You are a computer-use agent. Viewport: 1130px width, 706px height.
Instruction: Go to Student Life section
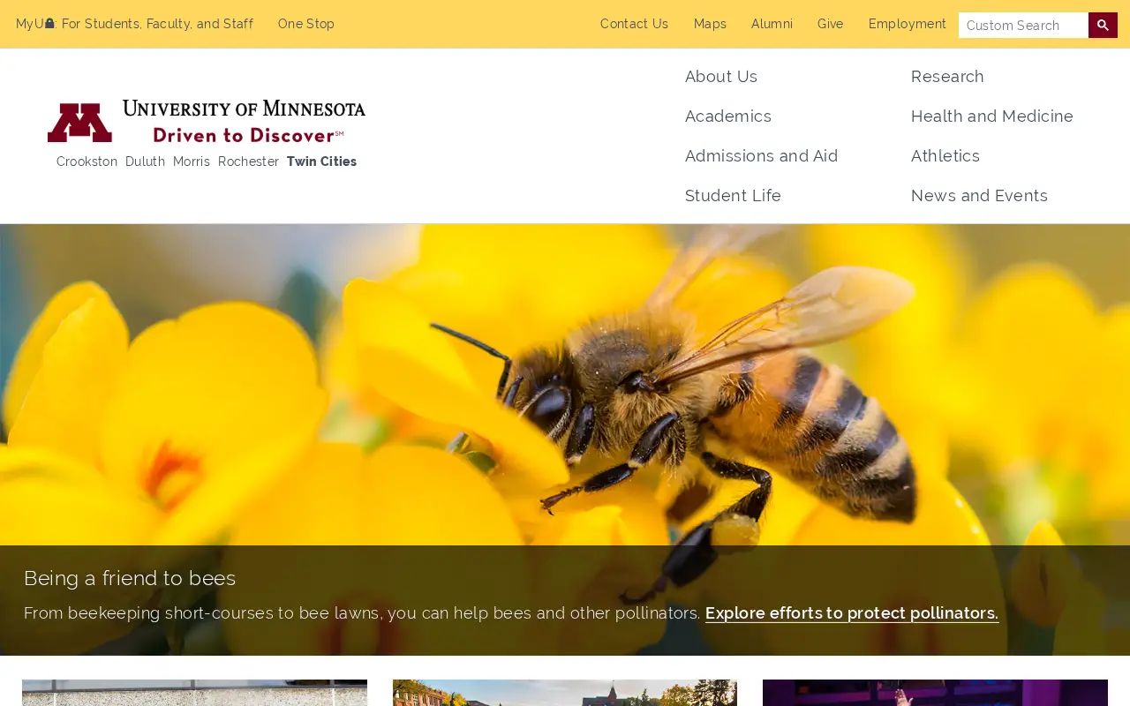click(x=733, y=196)
